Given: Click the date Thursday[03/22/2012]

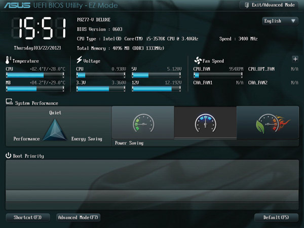Looking at the screenshot, I should pyautogui.click(x=37, y=48).
